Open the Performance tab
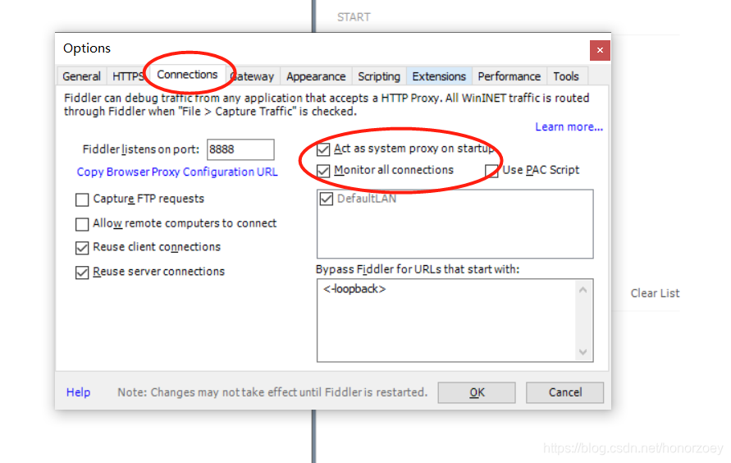 [x=509, y=76]
